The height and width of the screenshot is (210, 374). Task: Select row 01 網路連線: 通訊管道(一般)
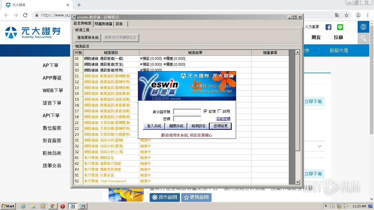pyautogui.click(x=181, y=59)
